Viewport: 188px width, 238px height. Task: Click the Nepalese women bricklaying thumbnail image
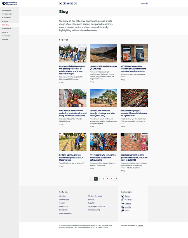click(x=134, y=142)
